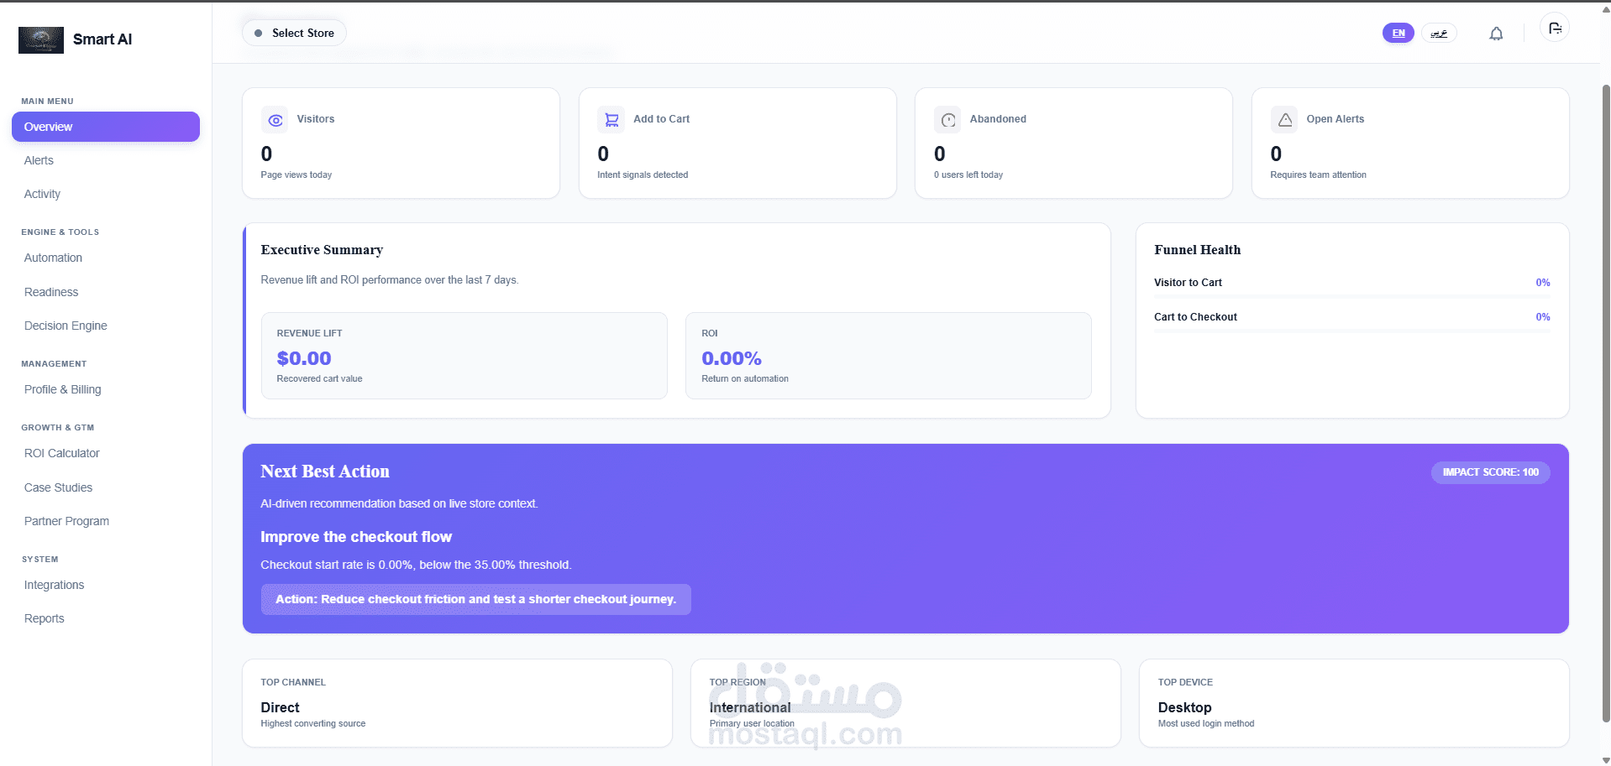
Task: Switch language to EN
Action: click(x=1398, y=34)
